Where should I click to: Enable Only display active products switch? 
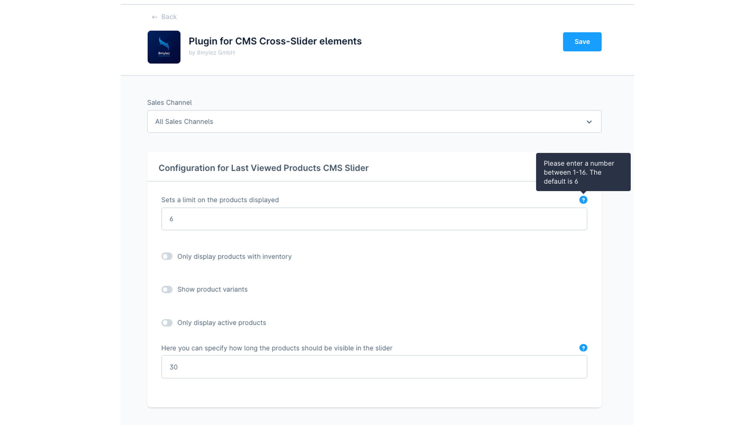tap(167, 323)
